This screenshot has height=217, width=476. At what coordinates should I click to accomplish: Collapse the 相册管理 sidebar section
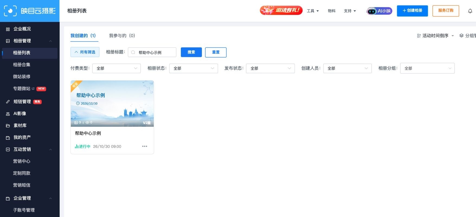[50, 41]
